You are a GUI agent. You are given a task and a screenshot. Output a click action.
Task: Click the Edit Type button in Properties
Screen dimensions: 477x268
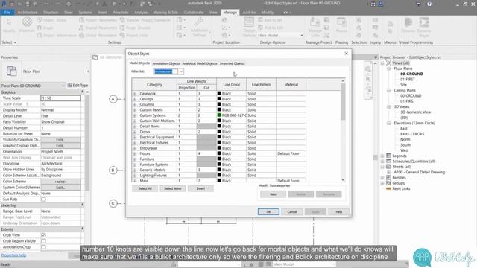78,86
